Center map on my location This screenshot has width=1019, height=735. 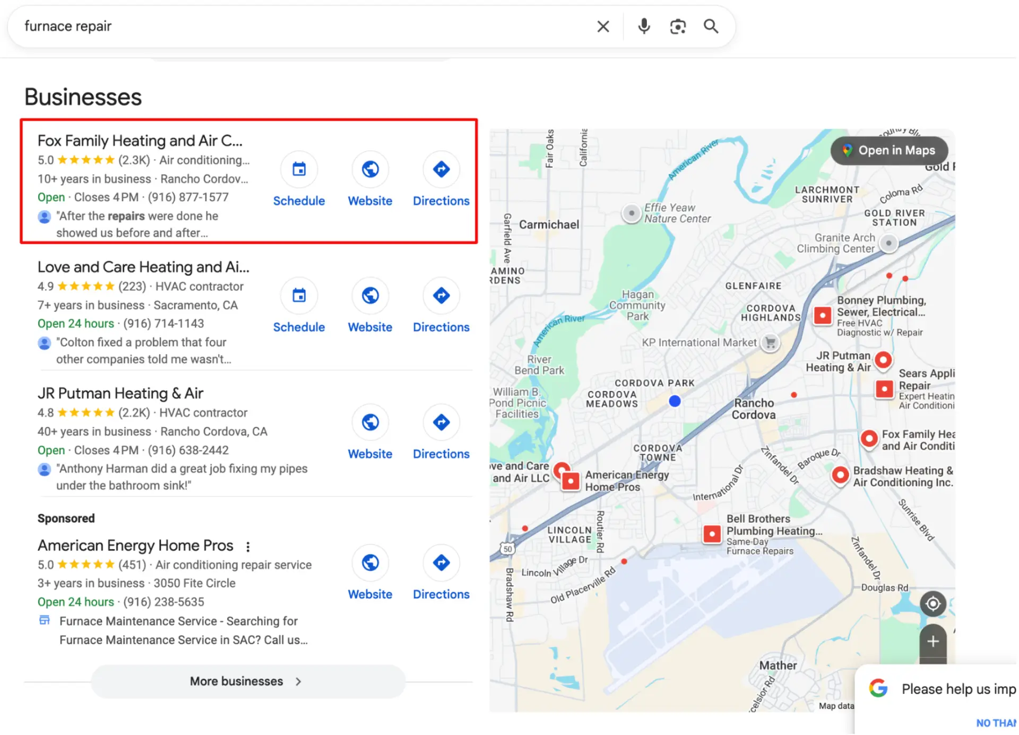[x=932, y=604]
